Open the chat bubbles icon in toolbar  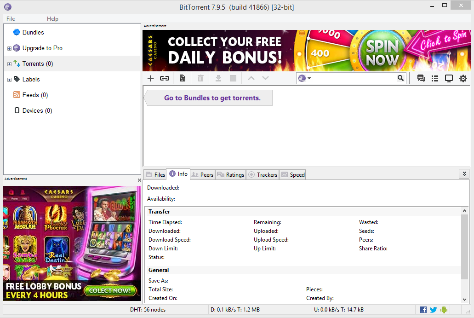[x=421, y=78]
